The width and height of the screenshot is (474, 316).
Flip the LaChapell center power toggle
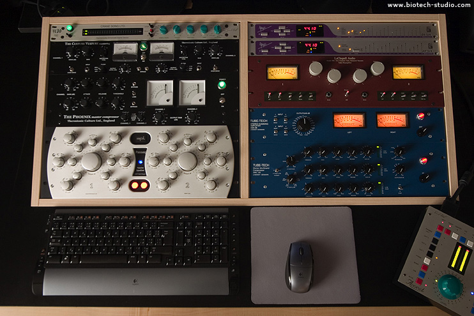[346, 93]
